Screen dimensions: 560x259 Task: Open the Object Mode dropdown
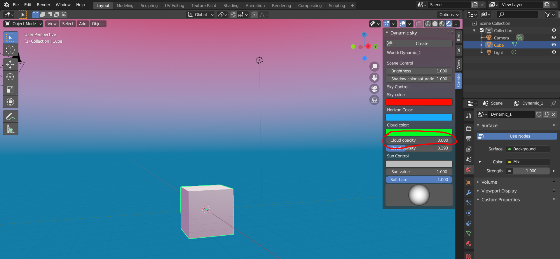pyautogui.click(x=23, y=24)
